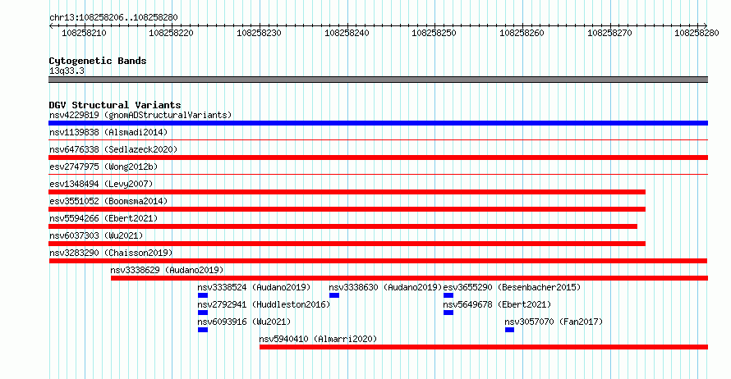Click ruler position 108258250
The width and height of the screenshot is (731, 379).
click(x=434, y=33)
